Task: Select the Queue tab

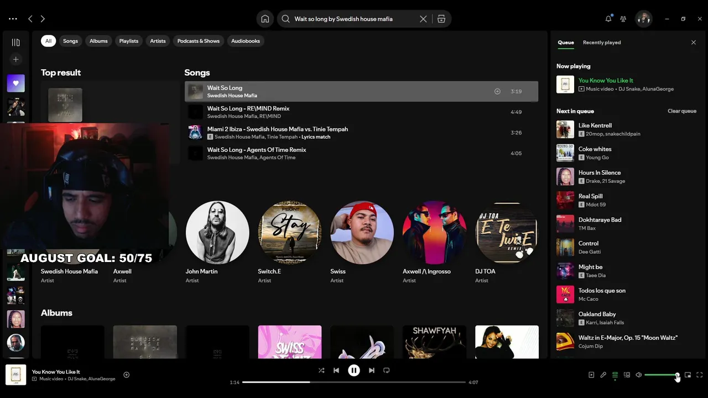Action: point(566,43)
